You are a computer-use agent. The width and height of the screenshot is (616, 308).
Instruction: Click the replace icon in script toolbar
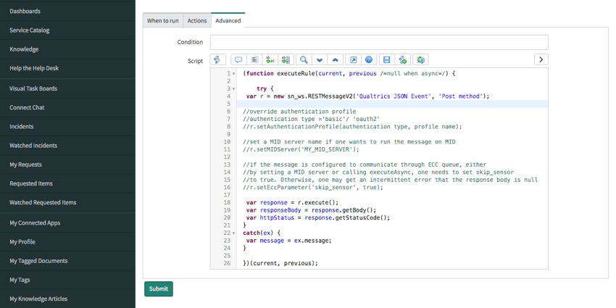click(x=270, y=59)
